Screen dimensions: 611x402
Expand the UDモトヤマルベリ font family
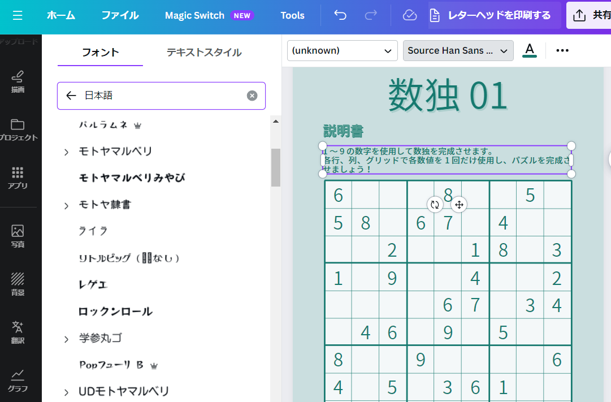click(x=66, y=392)
